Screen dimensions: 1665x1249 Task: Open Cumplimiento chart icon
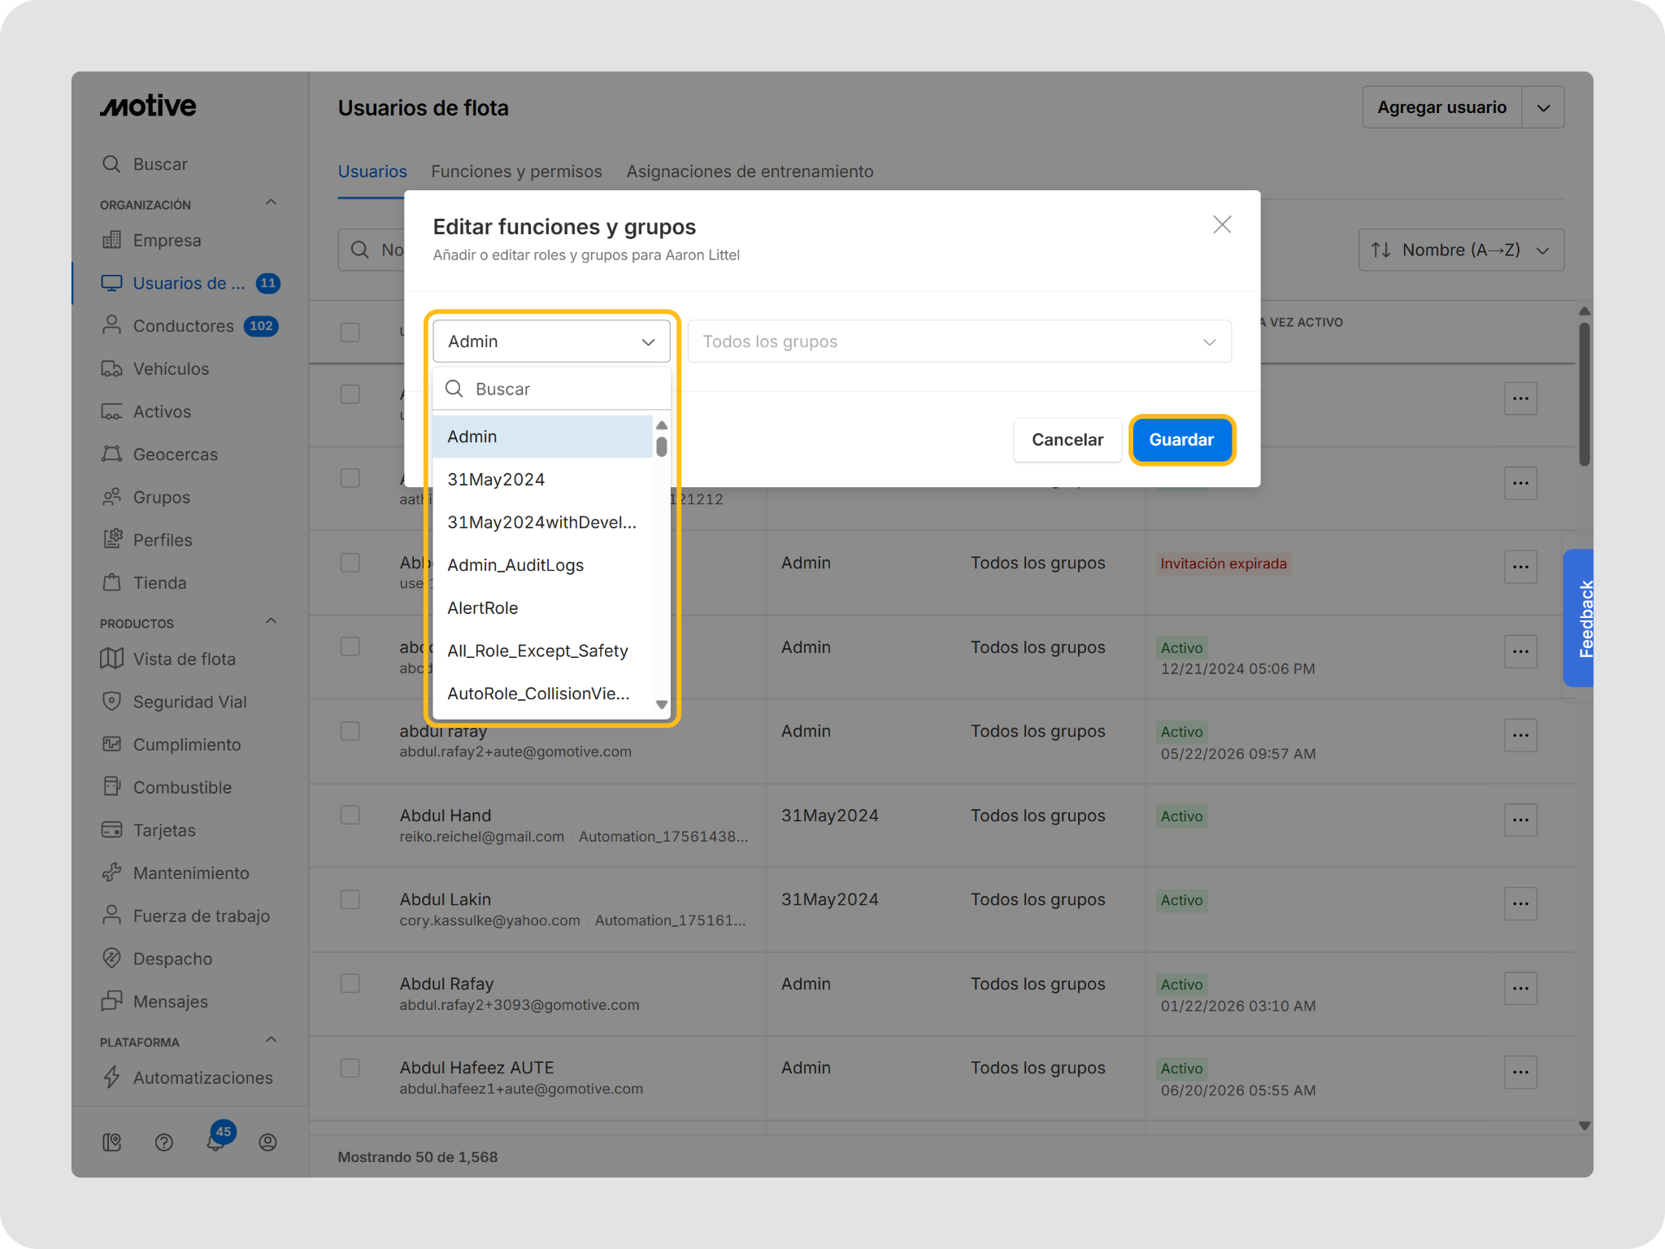111,744
